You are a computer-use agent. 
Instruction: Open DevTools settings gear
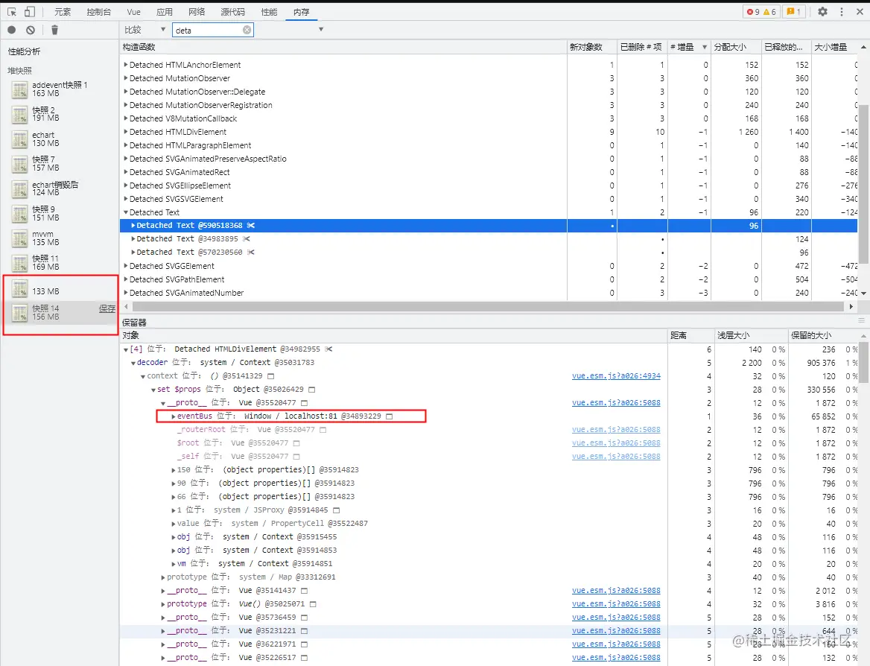coord(822,12)
